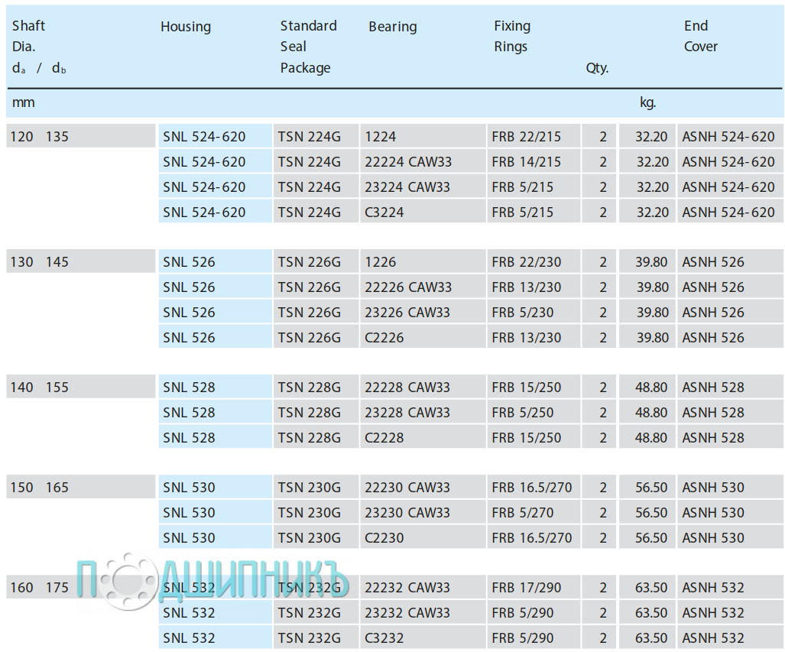Click shaft diameter row 140 155
The width and height of the screenshot is (785, 652).
point(80,387)
